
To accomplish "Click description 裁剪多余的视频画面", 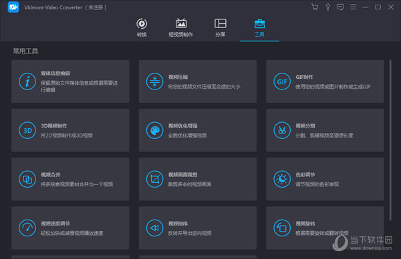I will click(190, 184).
